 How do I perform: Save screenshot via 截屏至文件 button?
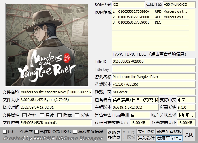pos(169,138)
